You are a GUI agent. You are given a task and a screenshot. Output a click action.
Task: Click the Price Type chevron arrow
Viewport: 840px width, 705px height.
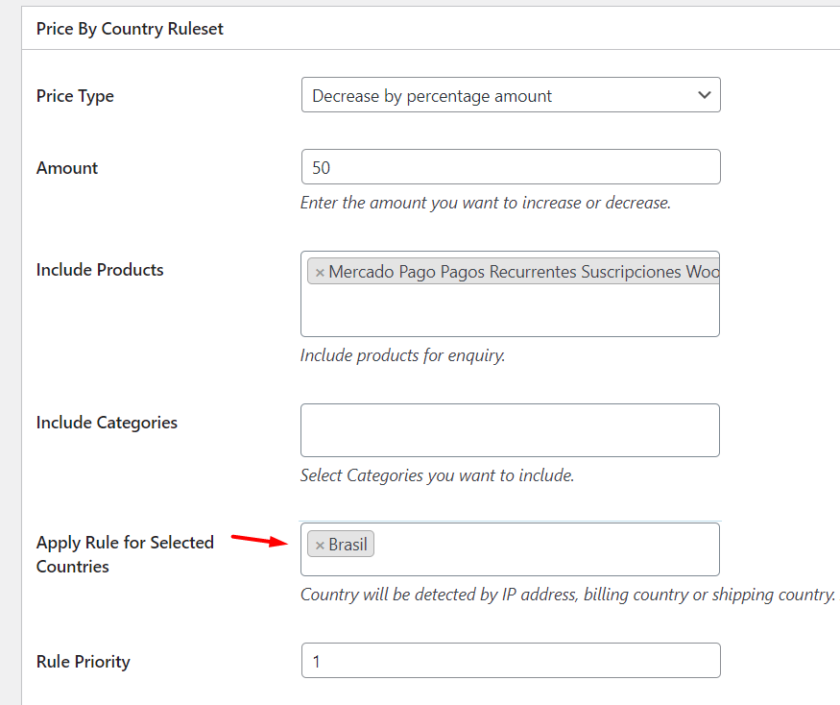point(704,95)
